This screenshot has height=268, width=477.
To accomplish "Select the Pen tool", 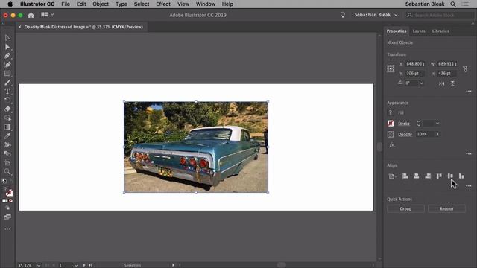I will click(7, 56).
